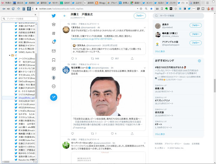
Task: Click the page vertical scrollbar thumb
Action: point(215,86)
